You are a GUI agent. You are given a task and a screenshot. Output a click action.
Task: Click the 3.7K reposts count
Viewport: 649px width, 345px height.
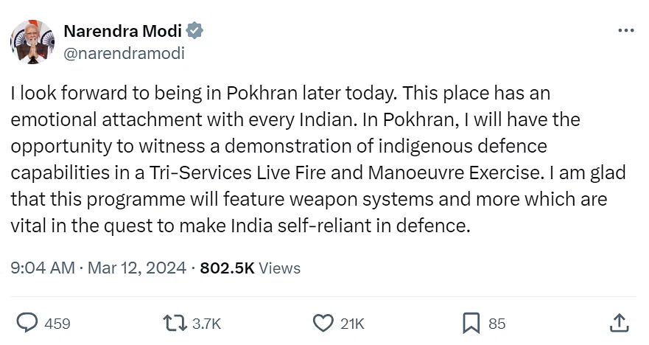pyautogui.click(x=206, y=323)
